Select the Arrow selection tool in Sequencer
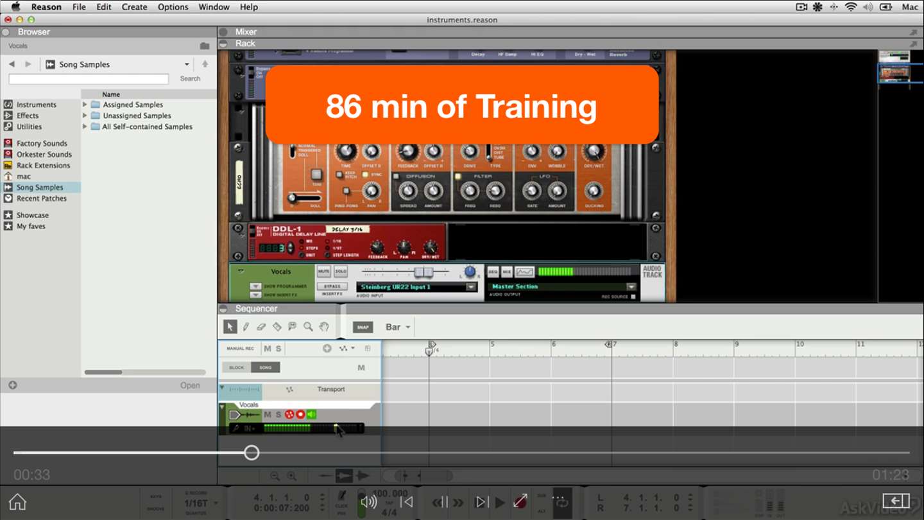Viewport: 924px width, 520px height. (x=230, y=327)
